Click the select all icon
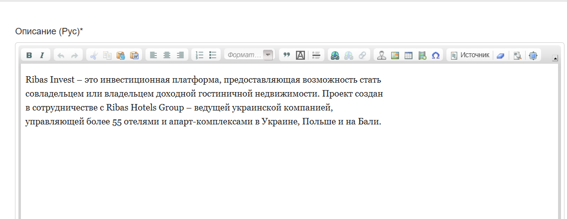Viewport: 567px width, 219px height. [300, 55]
